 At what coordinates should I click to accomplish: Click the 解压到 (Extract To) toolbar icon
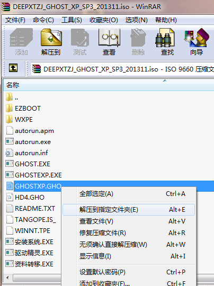point(51,38)
